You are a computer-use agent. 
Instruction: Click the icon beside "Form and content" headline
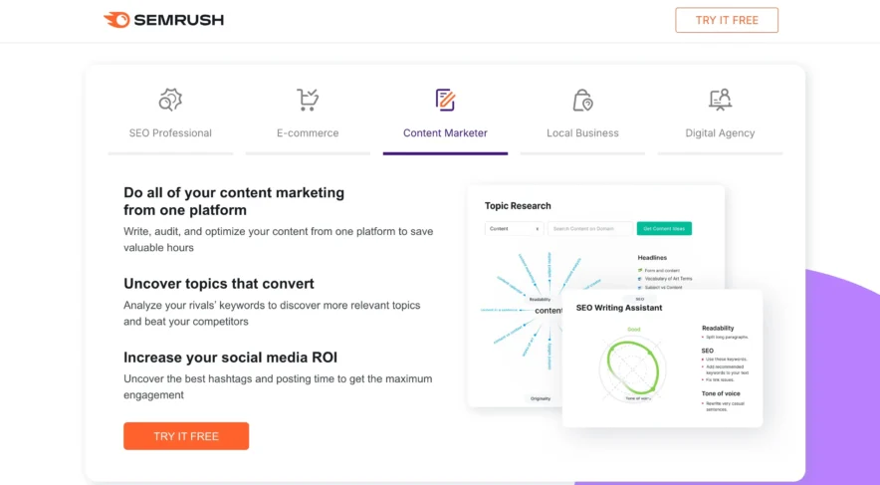tap(640, 270)
